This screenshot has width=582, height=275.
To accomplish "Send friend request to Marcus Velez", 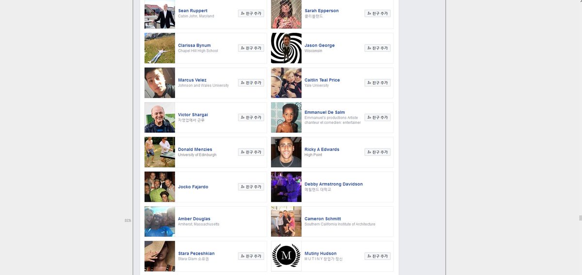I will coord(251,83).
